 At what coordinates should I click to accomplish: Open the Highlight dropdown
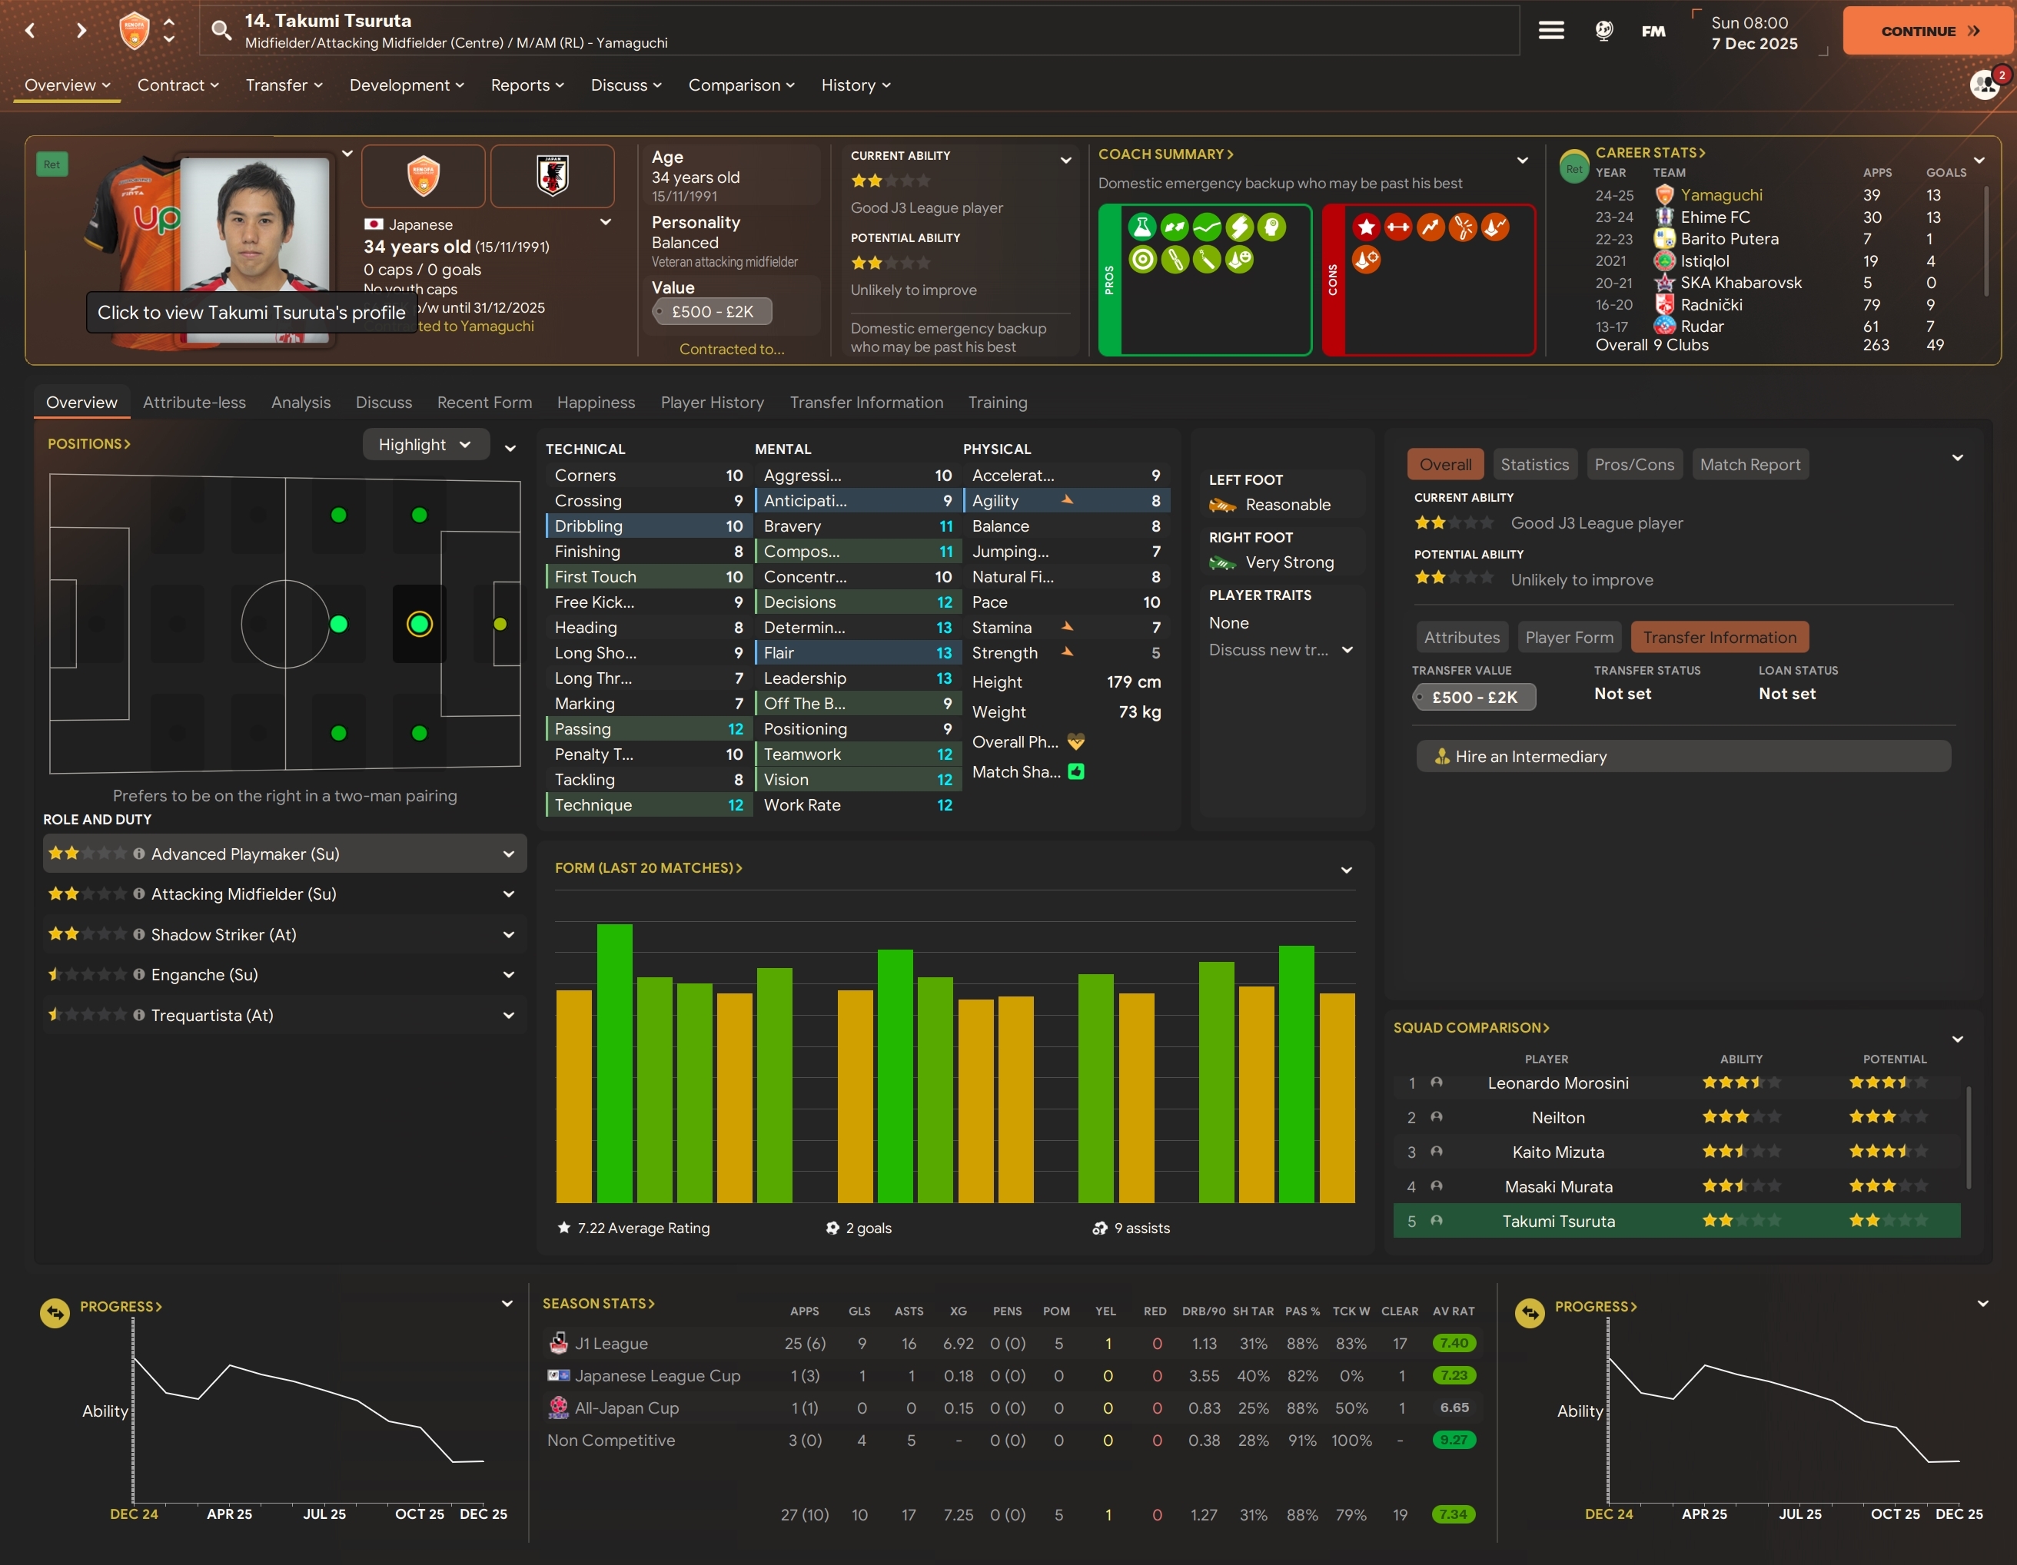click(425, 445)
